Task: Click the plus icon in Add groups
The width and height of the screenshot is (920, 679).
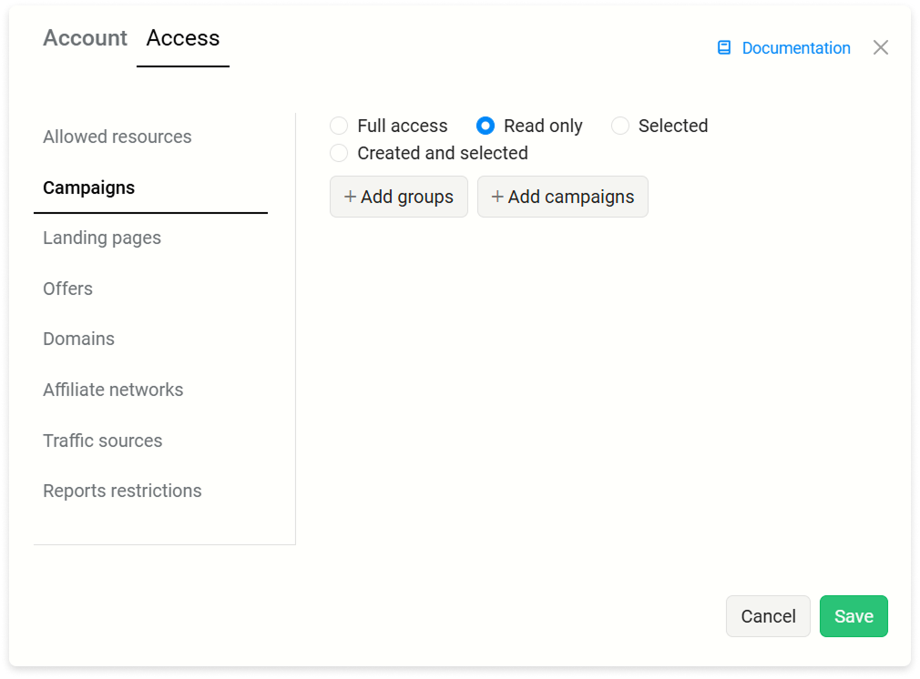Action: pos(350,197)
